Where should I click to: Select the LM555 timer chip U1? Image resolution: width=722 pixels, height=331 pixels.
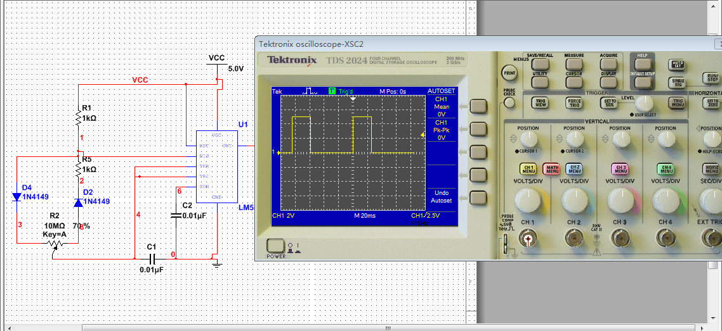(217, 166)
